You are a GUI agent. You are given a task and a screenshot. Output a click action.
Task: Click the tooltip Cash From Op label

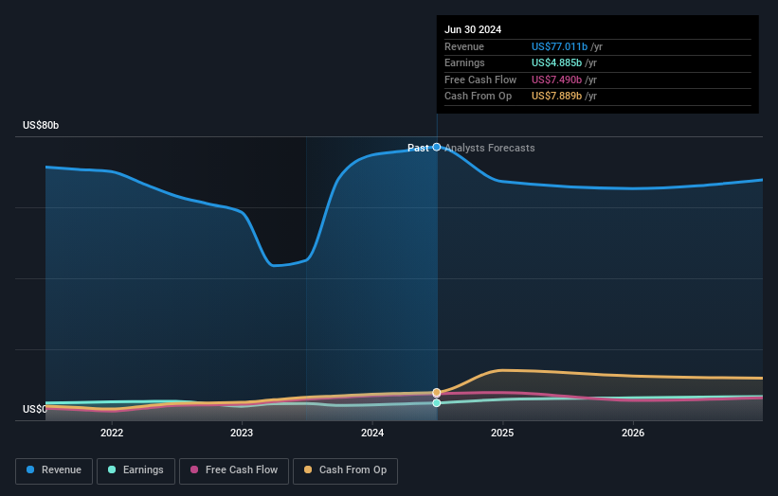[478, 97]
